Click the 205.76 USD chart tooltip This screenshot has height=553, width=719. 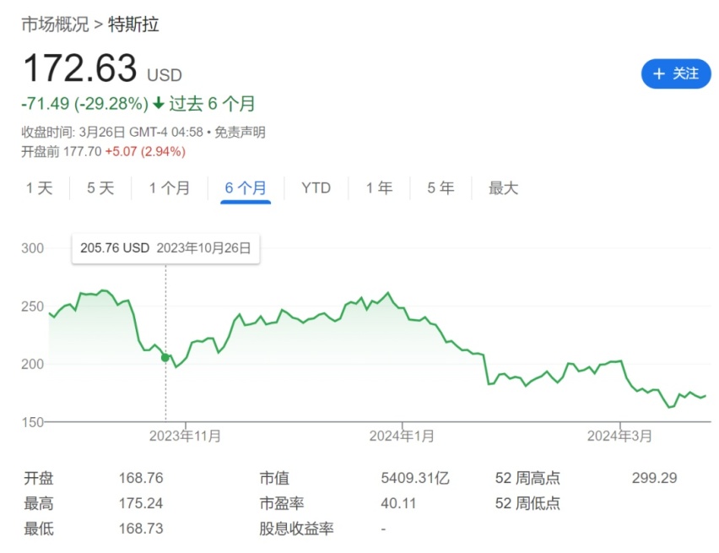[165, 248]
